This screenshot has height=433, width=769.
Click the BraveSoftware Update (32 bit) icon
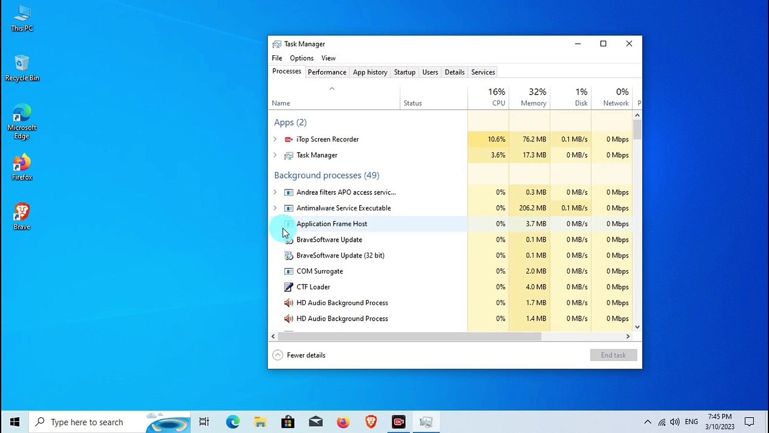point(288,256)
